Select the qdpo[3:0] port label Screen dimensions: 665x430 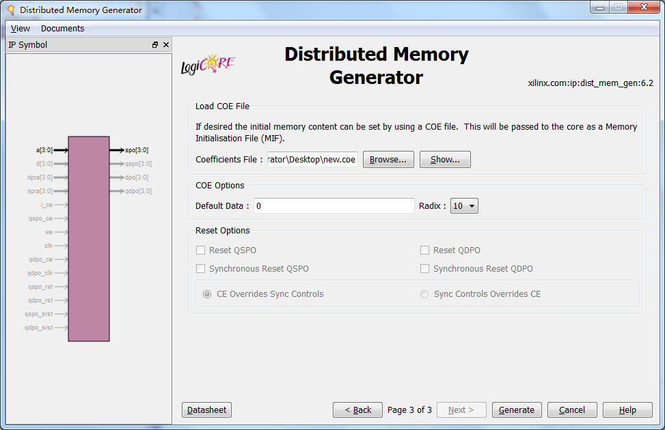[138, 191]
